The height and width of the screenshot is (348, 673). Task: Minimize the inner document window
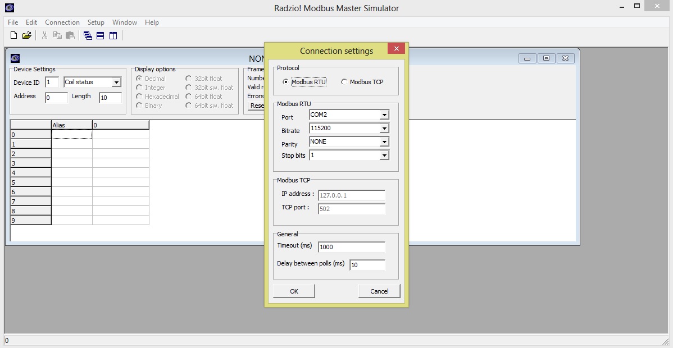click(527, 58)
